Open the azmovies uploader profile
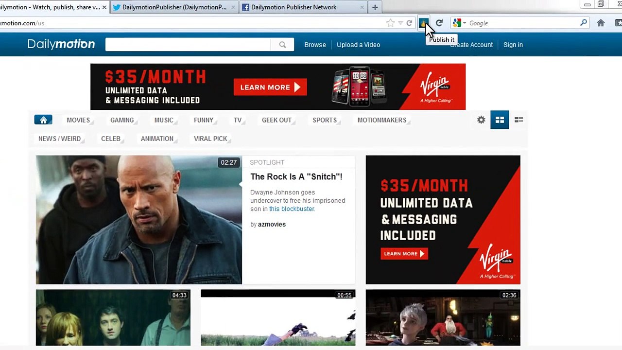The height and width of the screenshot is (350, 622). point(272,224)
